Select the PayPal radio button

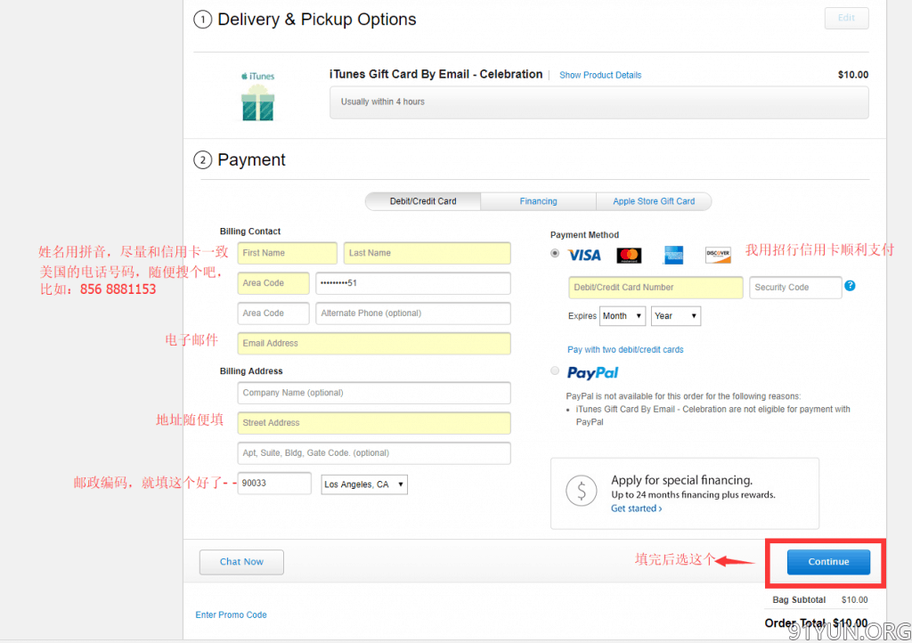[x=555, y=370]
